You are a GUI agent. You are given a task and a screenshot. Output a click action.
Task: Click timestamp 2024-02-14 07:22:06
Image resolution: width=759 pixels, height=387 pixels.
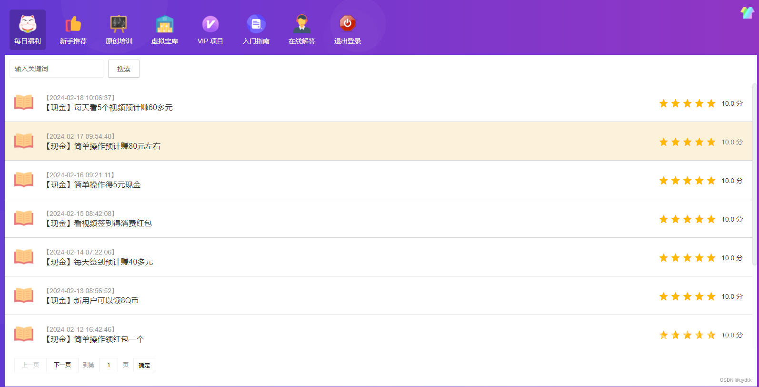(81, 252)
